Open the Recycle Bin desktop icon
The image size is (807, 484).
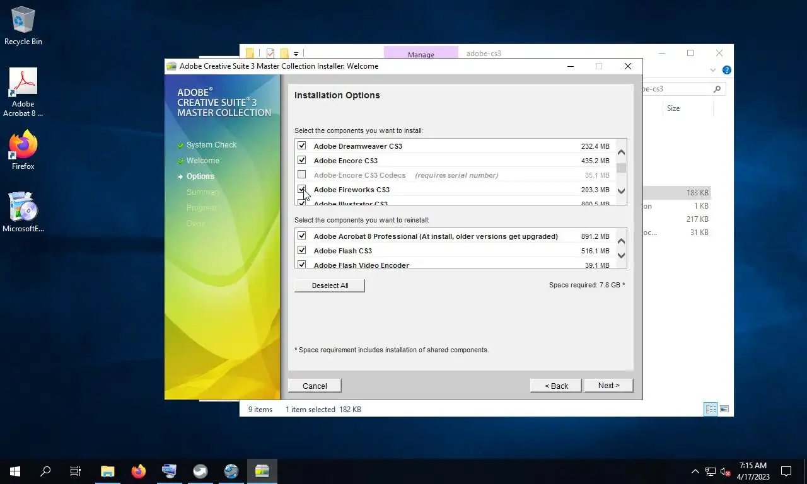(23, 26)
